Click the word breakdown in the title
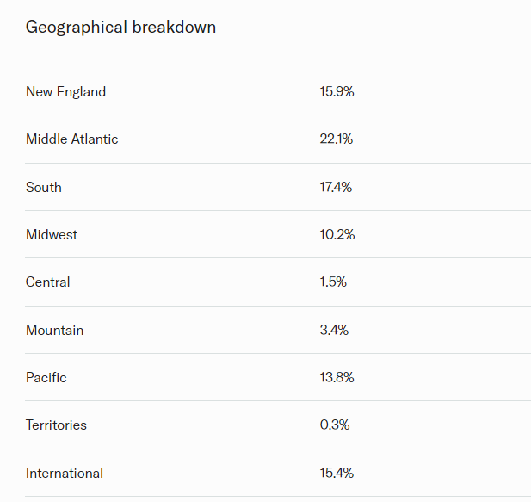This screenshot has width=531, height=502. 174,27
